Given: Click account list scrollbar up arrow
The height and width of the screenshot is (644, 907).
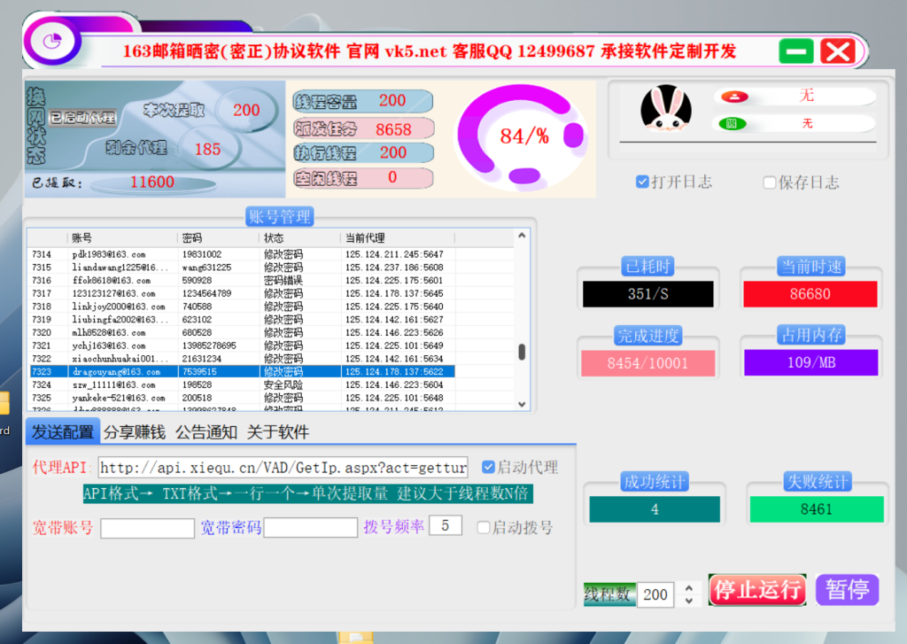Looking at the screenshot, I should pos(522,236).
